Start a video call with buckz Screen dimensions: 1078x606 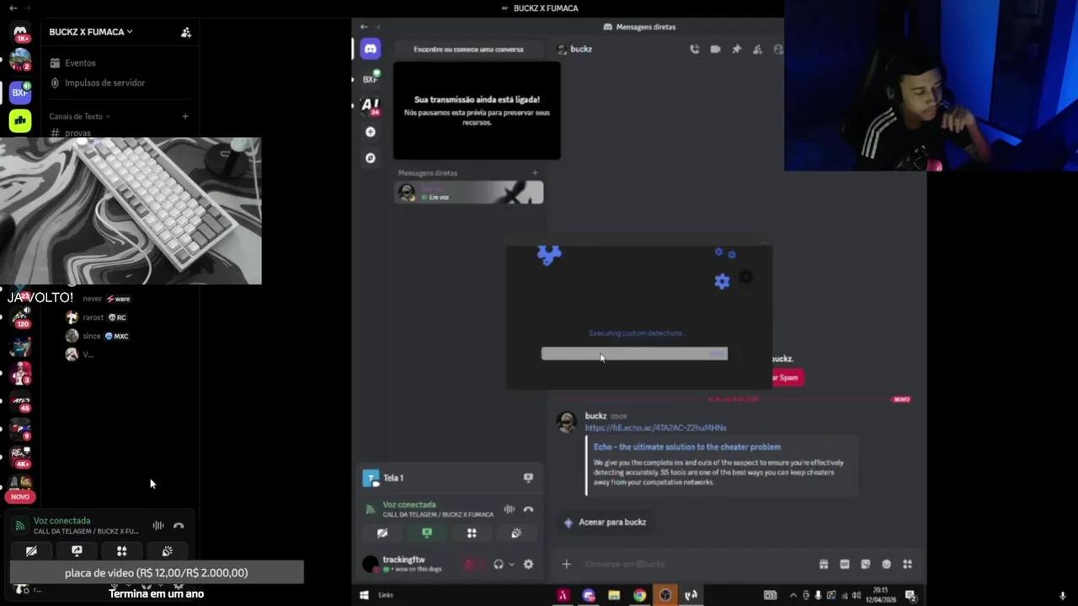715,49
